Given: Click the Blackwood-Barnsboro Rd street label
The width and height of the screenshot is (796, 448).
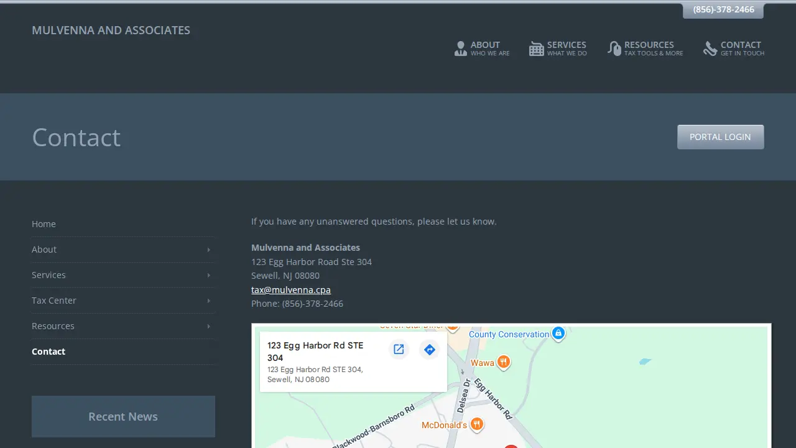Looking at the screenshot, I should pos(373,428).
